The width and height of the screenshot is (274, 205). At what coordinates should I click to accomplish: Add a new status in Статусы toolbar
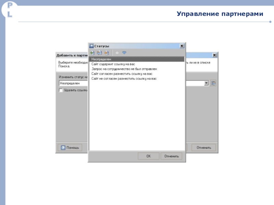tap(92, 53)
